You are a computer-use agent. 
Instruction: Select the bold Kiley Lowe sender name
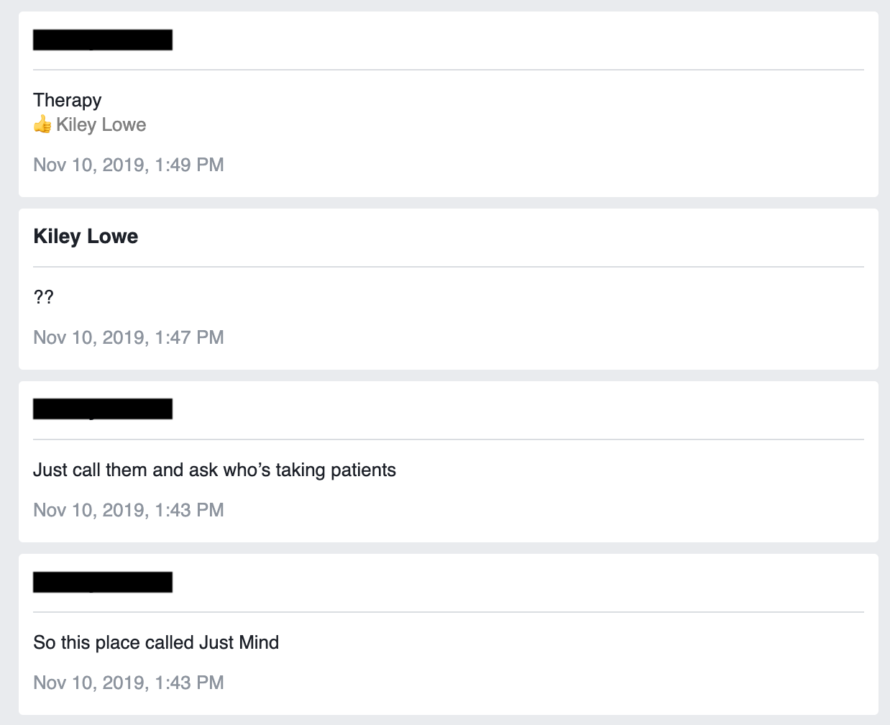(86, 236)
